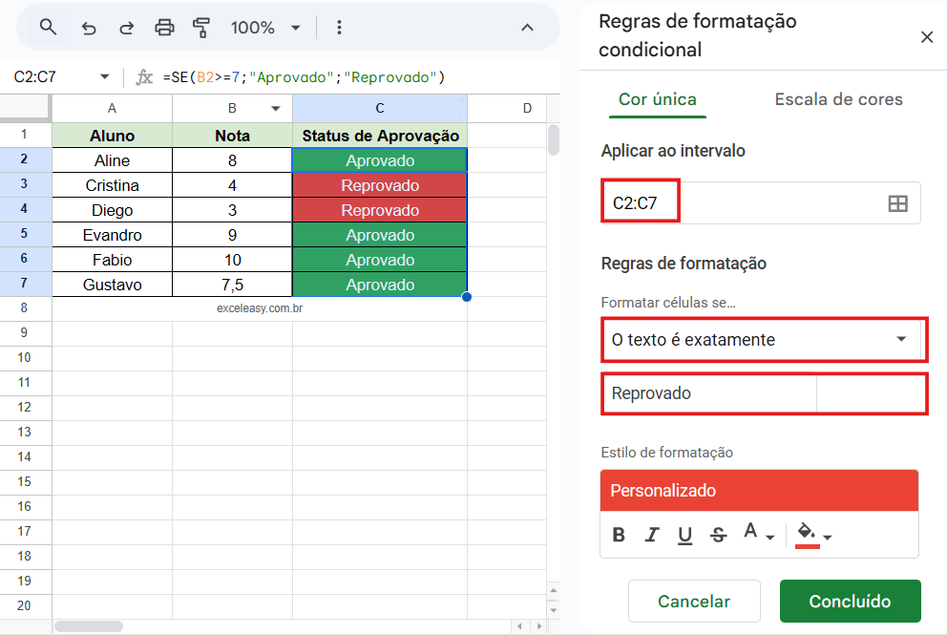This screenshot has width=947, height=635.
Task: Click the 'Concluído' button
Action: coord(850,601)
